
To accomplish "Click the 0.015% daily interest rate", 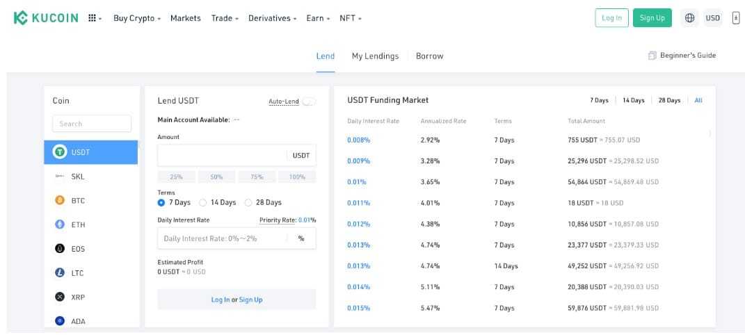I will tap(359, 308).
